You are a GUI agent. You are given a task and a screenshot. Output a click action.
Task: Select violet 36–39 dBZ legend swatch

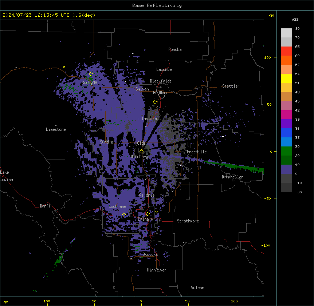point(286,124)
